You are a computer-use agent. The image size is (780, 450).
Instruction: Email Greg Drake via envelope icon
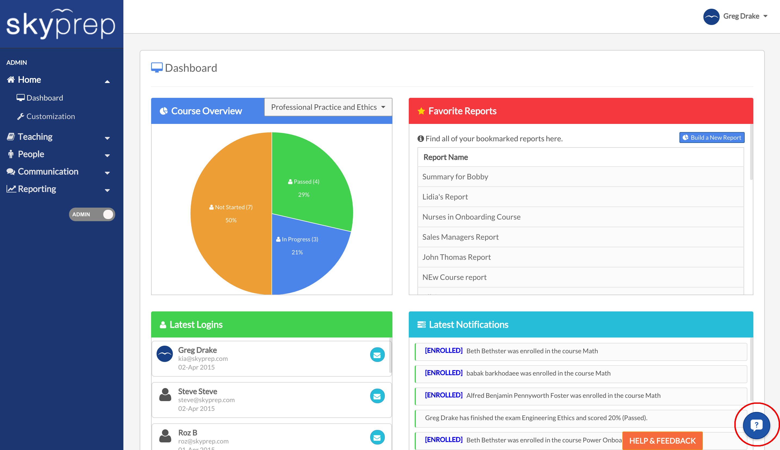point(377,355)
